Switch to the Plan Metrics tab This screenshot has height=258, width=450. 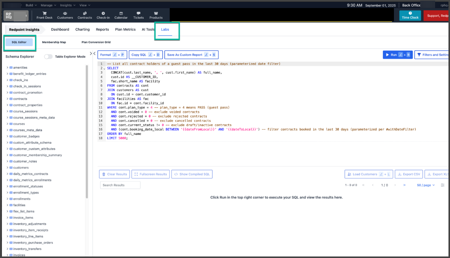click(125, 29)
